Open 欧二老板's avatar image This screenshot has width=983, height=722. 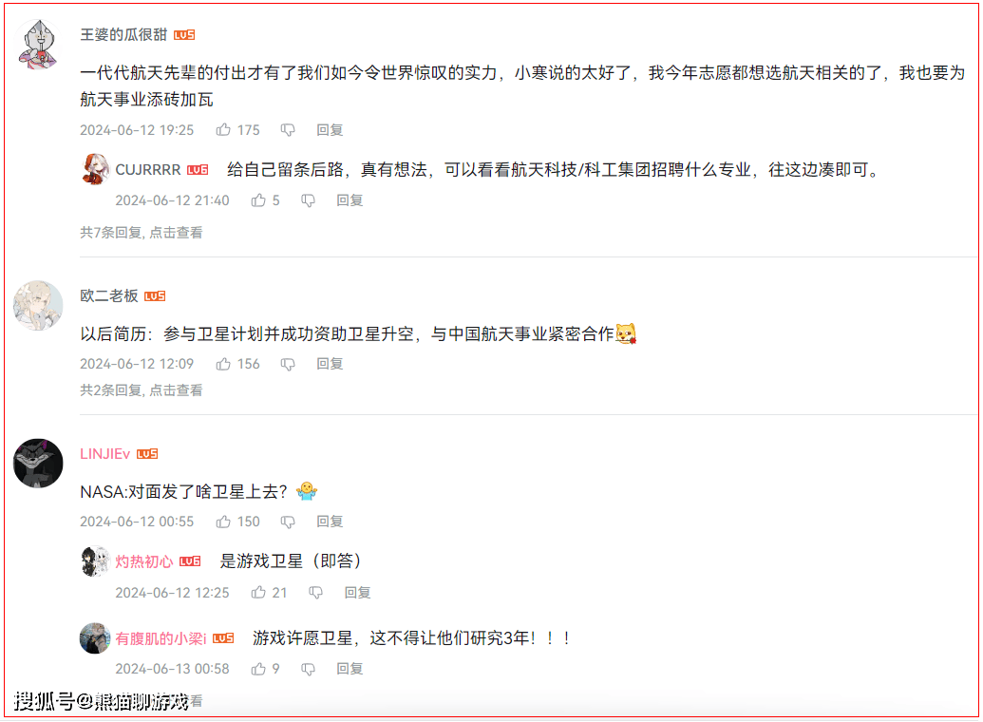pyautogui.click(x=38, y=306)
